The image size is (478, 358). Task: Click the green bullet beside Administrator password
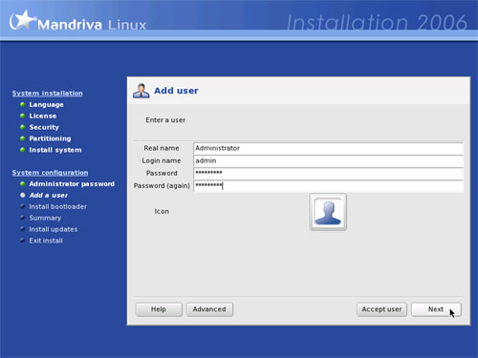click(x=22, y=183)
